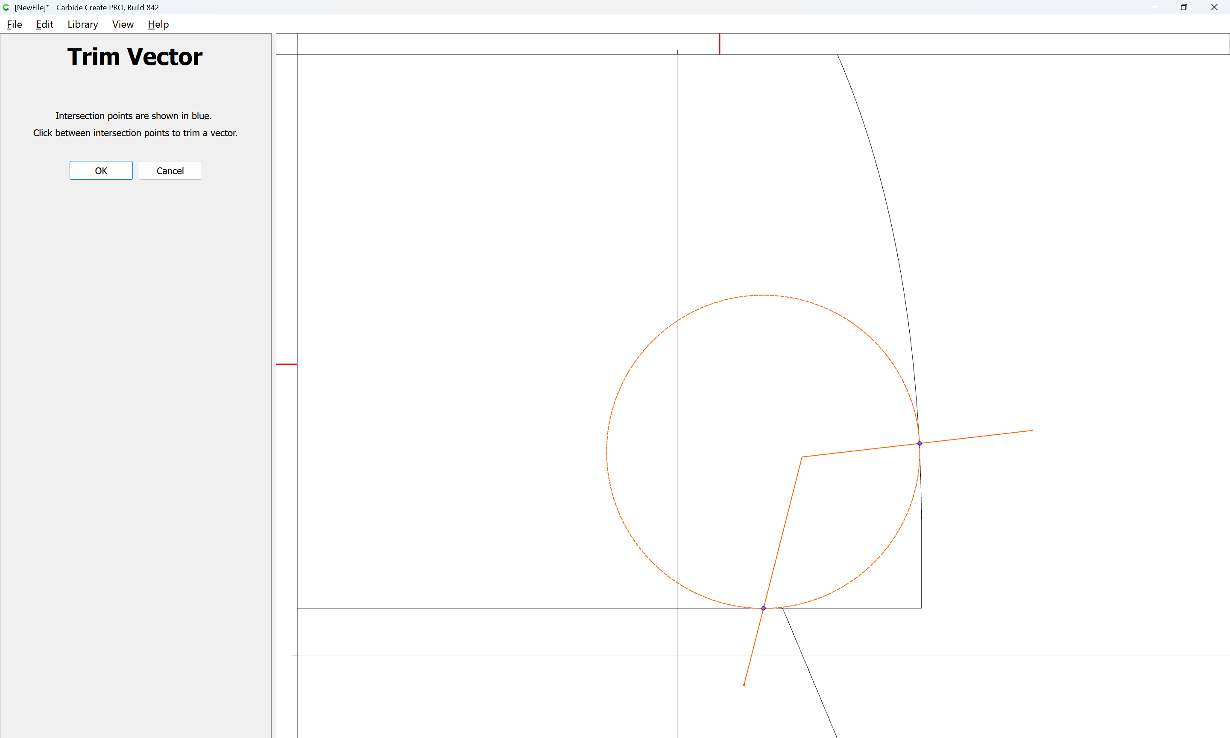Click the splitter between sidebar and canvas
Image resolution: width=1230 pixels, height=738 pixels.
click(273, 385)
